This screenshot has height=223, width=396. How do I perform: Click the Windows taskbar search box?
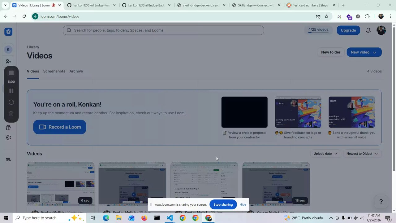pos(49,218)
